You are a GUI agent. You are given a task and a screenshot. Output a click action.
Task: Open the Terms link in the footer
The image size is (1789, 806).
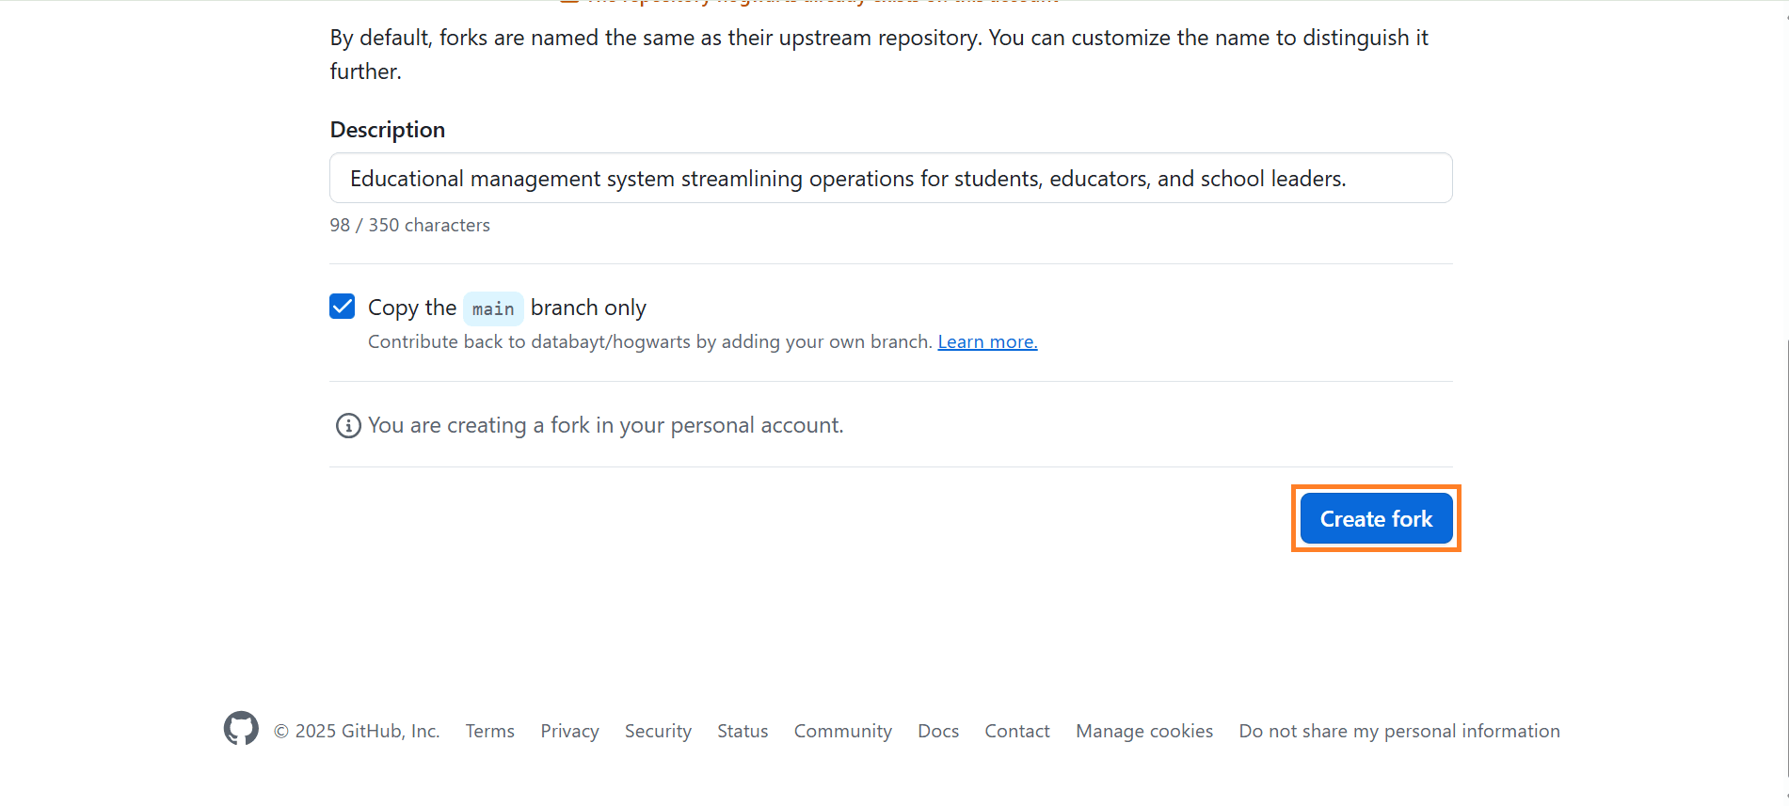(x=489, y=730)
